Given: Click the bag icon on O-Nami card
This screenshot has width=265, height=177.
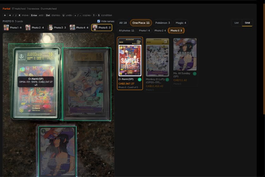Looking at the screenshot, I should (x=139, y=42).
